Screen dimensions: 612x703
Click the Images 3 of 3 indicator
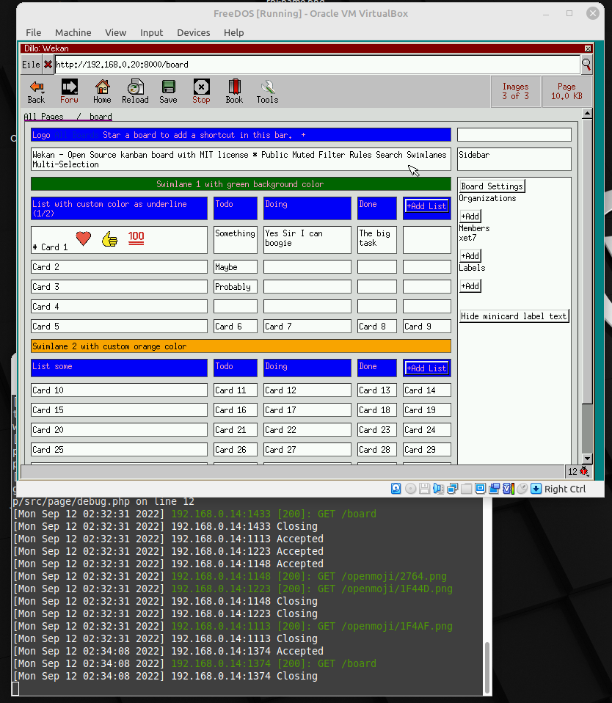tap(516, 92)
